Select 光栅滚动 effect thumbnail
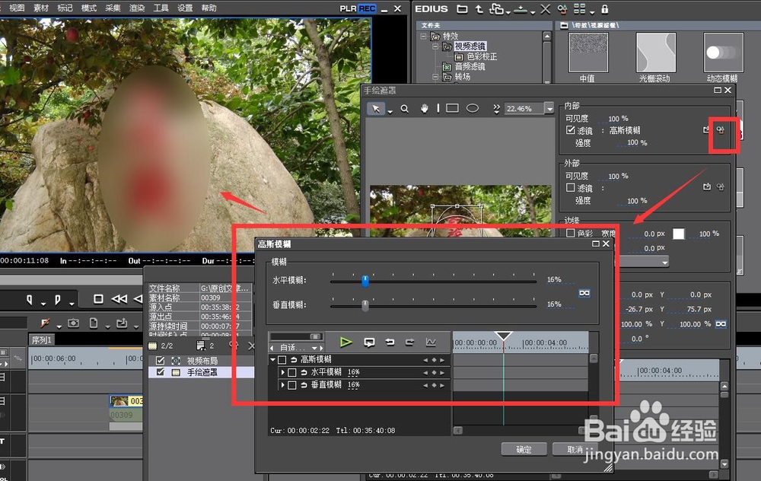Image resolution: width=761 pixels, height=481 pixels. pyautogui.click(x=656, y=52)
